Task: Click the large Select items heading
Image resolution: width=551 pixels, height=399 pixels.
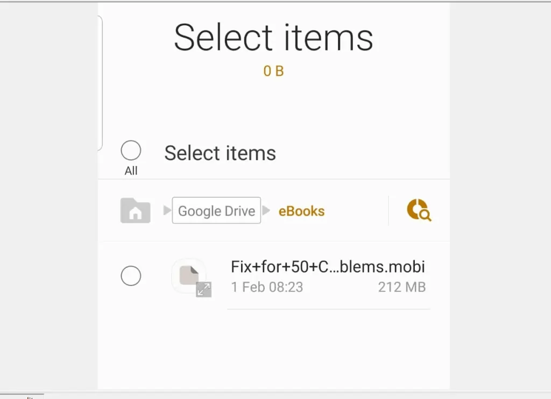Action: 273,38
